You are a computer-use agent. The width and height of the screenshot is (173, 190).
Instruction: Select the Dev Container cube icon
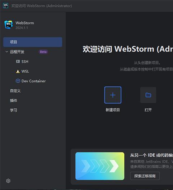coord(18,81)
